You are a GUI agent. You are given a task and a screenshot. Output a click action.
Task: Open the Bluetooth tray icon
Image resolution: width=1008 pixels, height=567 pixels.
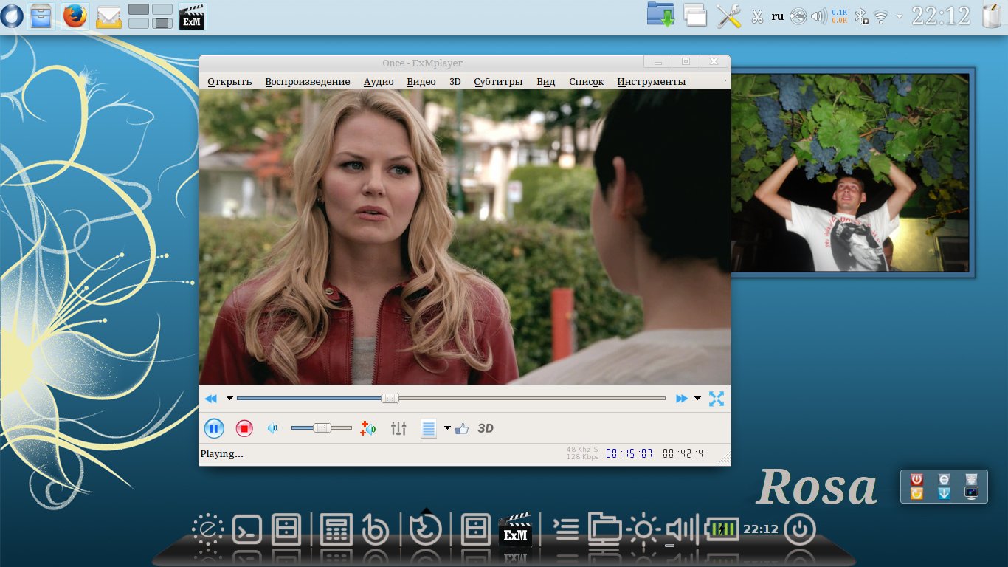coord(861,16)
